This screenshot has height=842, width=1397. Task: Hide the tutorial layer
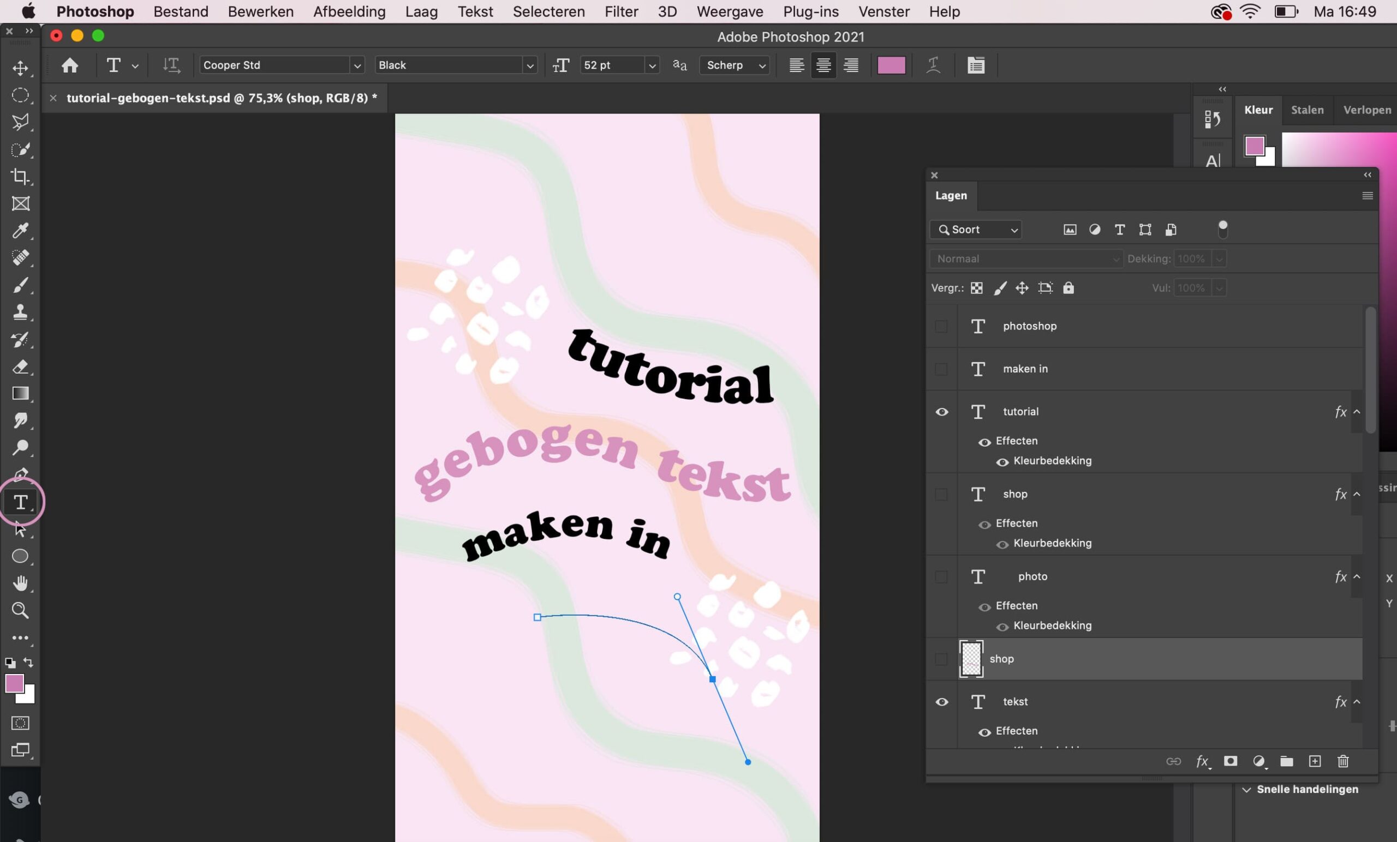[941, 412]
